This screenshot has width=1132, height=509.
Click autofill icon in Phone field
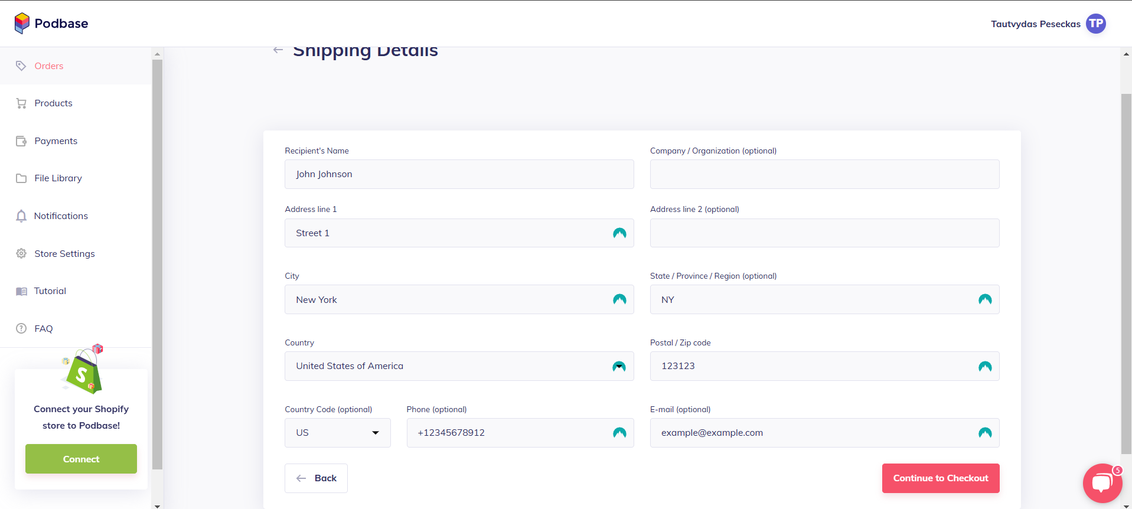click(x=619, y=433)
